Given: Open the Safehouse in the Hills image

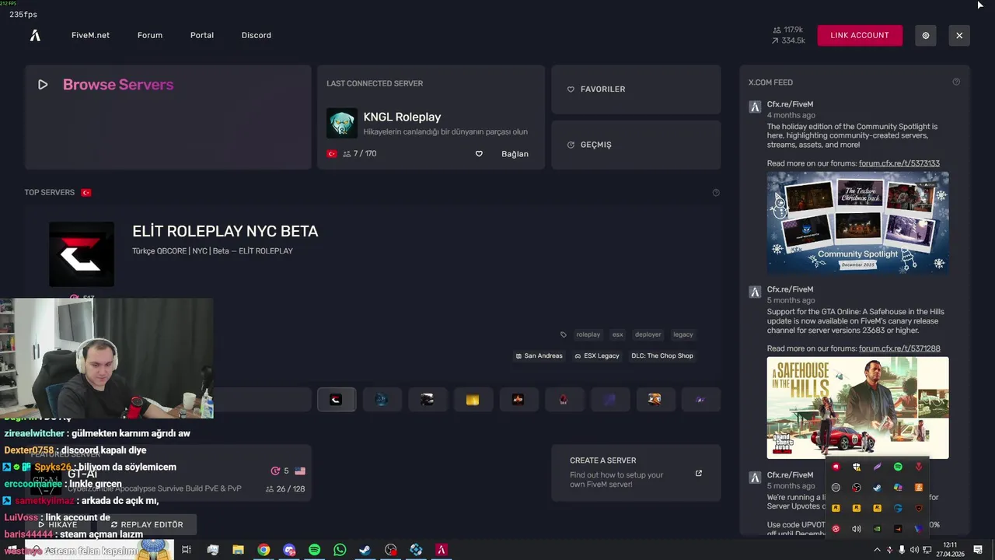Looking at the screenshot, I should [858, 408].
